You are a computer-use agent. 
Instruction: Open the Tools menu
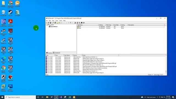pyautogui.click(x=61, y=21)
